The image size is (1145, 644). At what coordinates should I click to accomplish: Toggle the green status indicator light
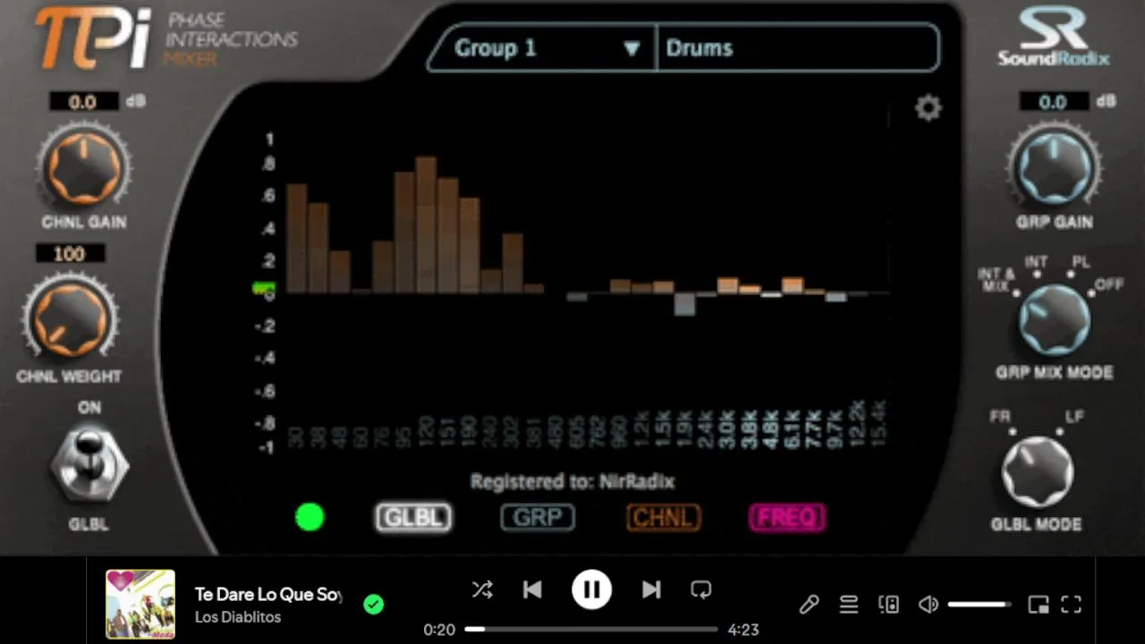click(x=310, y=517)
